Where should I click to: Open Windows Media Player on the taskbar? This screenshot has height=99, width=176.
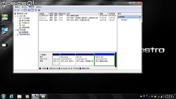pyautogui.click(x=27, y=97)
